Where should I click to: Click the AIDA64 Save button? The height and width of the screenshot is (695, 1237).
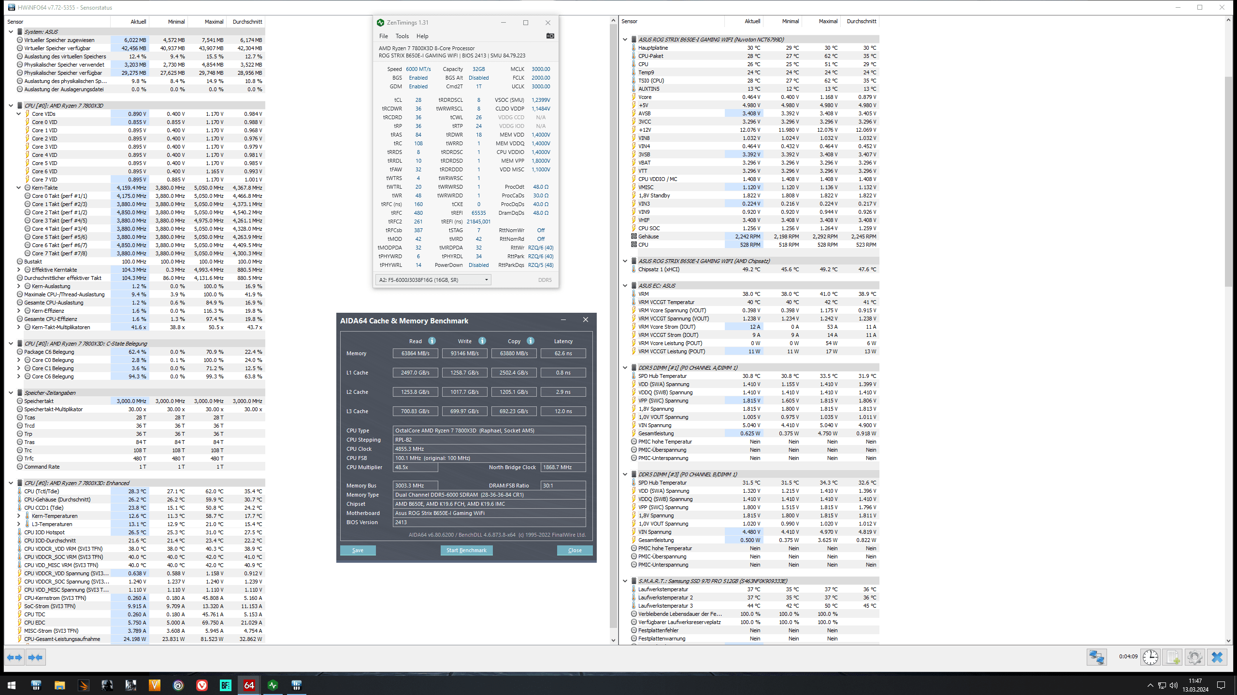tap(358, 550)
